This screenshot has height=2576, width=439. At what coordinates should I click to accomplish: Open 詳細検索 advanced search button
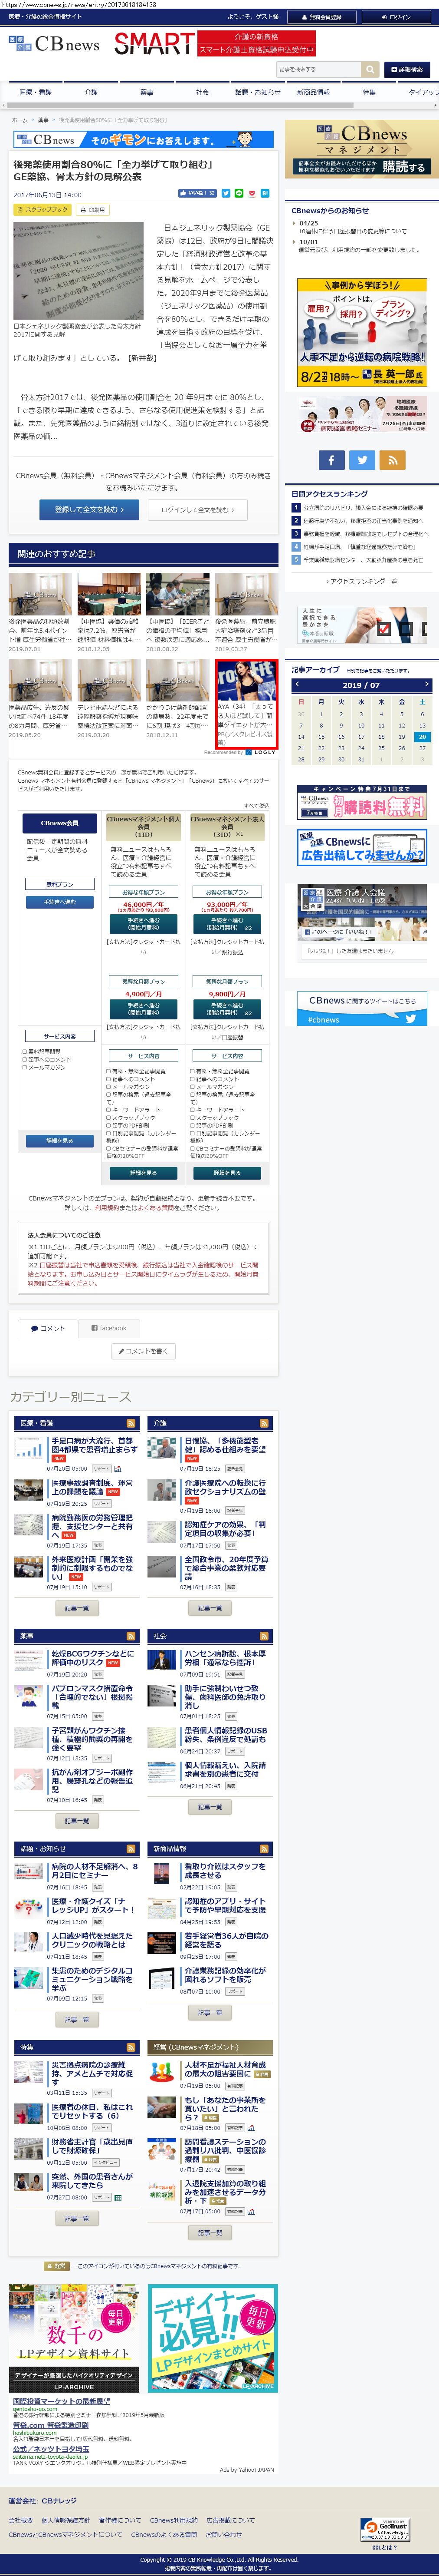click(x=406, y=69)
